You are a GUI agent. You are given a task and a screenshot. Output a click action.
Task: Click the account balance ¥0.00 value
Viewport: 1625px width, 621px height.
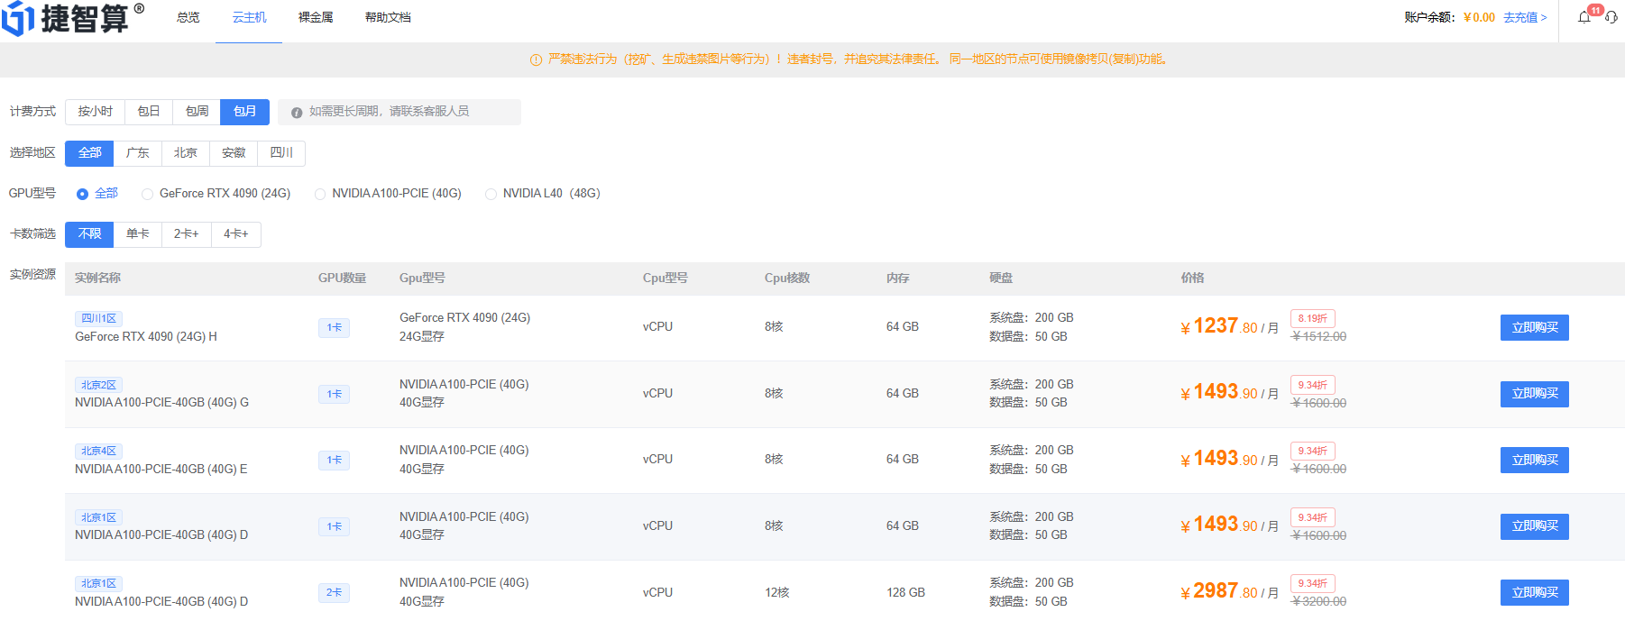pyautogui.click(x=1479, y=18)
